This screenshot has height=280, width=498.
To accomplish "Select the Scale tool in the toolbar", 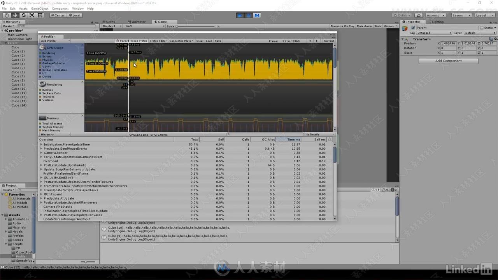I will [32, 15].
